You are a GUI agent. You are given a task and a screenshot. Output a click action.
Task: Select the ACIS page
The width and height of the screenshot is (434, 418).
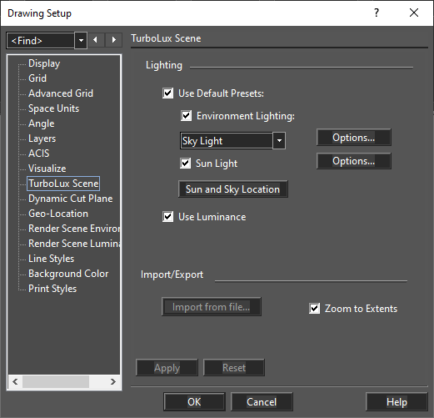pyautogui.click(x=39, y=154)
